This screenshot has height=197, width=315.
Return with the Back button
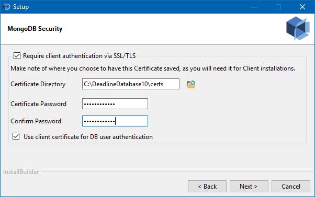click(207, 187)
